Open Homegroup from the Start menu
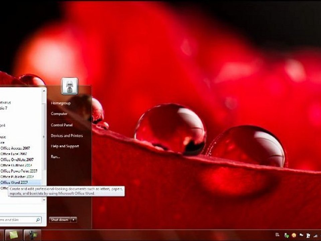This screenshot has height=241, width=321. pyautogui.click(x=61, y=103)
